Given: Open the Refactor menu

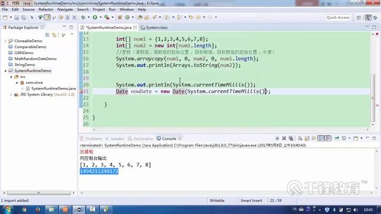Looking at the screenshot, I should pos(46,10).
